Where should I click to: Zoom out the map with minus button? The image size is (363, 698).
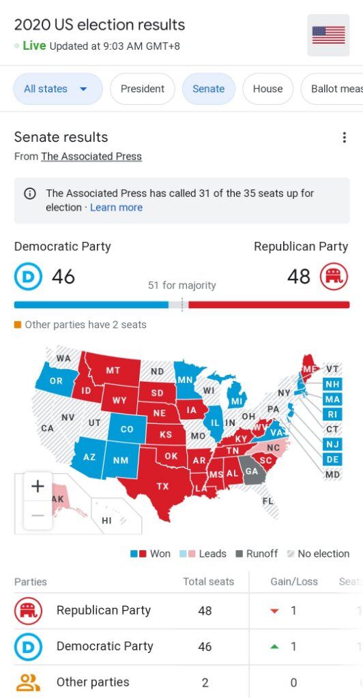point(38,515)
